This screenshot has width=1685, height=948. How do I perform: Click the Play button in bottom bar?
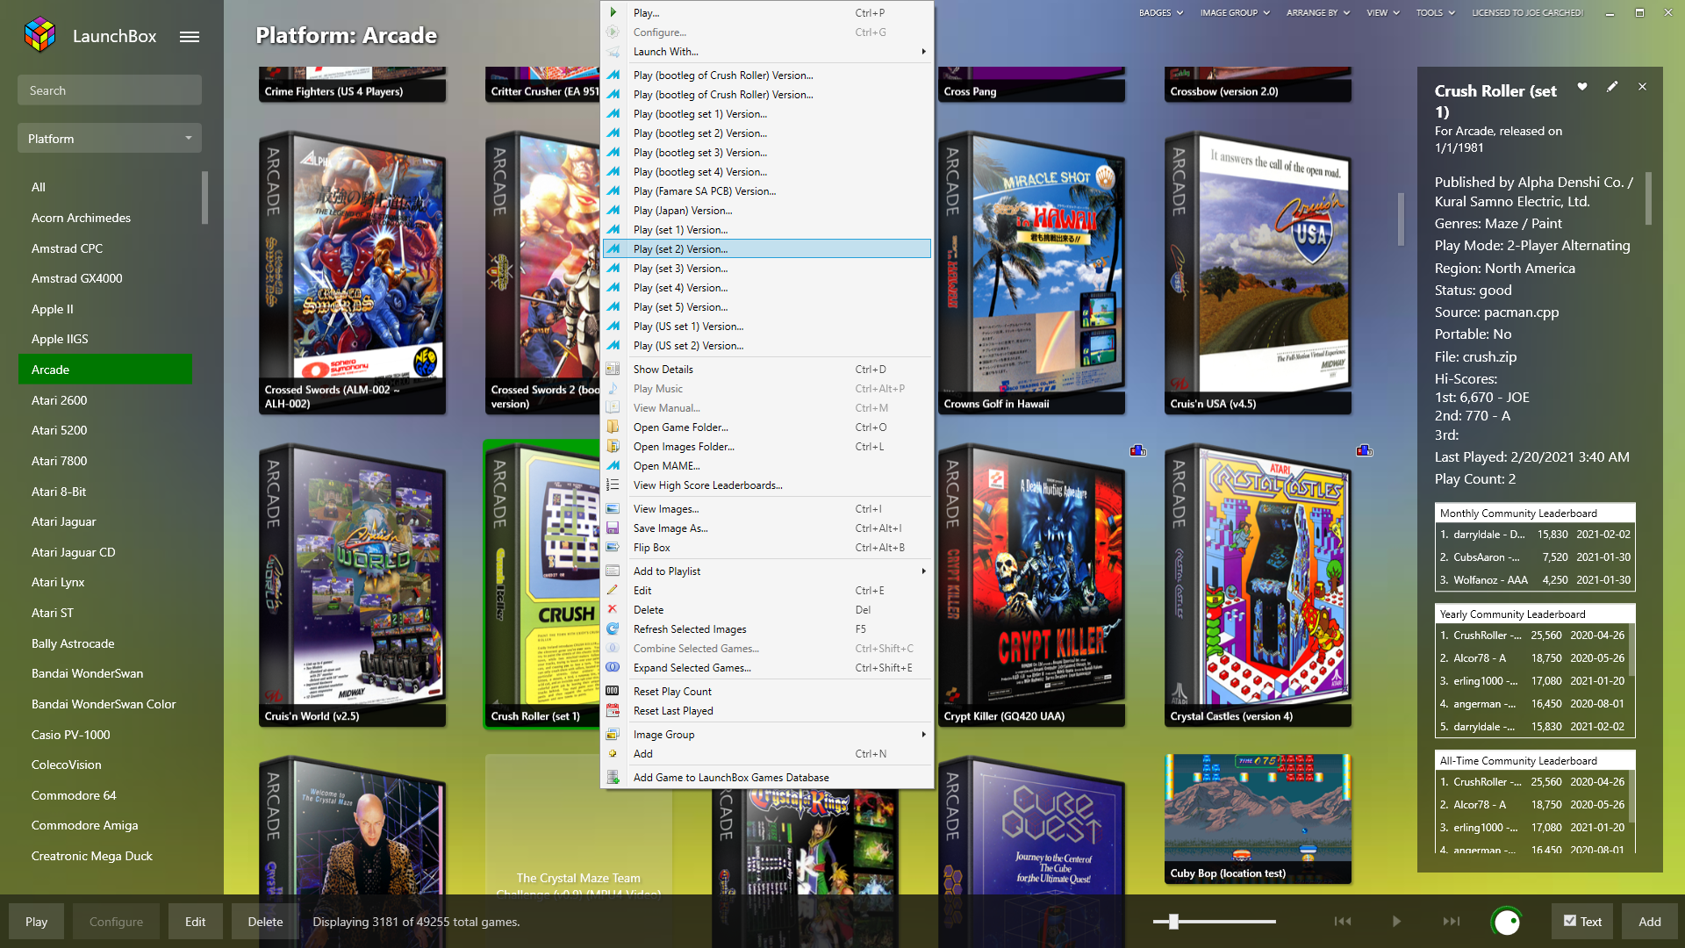click(x=36, y=922)
